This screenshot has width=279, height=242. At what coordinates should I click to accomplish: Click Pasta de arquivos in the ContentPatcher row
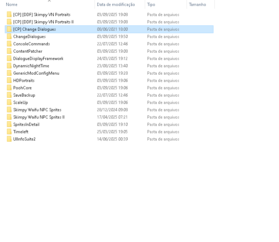pyautogui.click(x=163, y=51)
